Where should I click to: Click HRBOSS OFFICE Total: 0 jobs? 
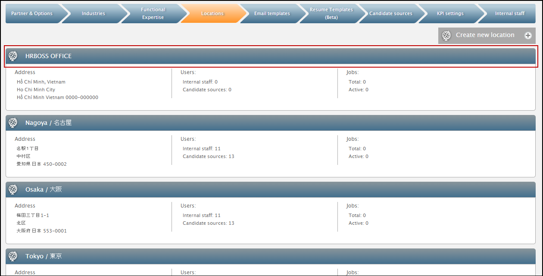(x=357, y=82)
